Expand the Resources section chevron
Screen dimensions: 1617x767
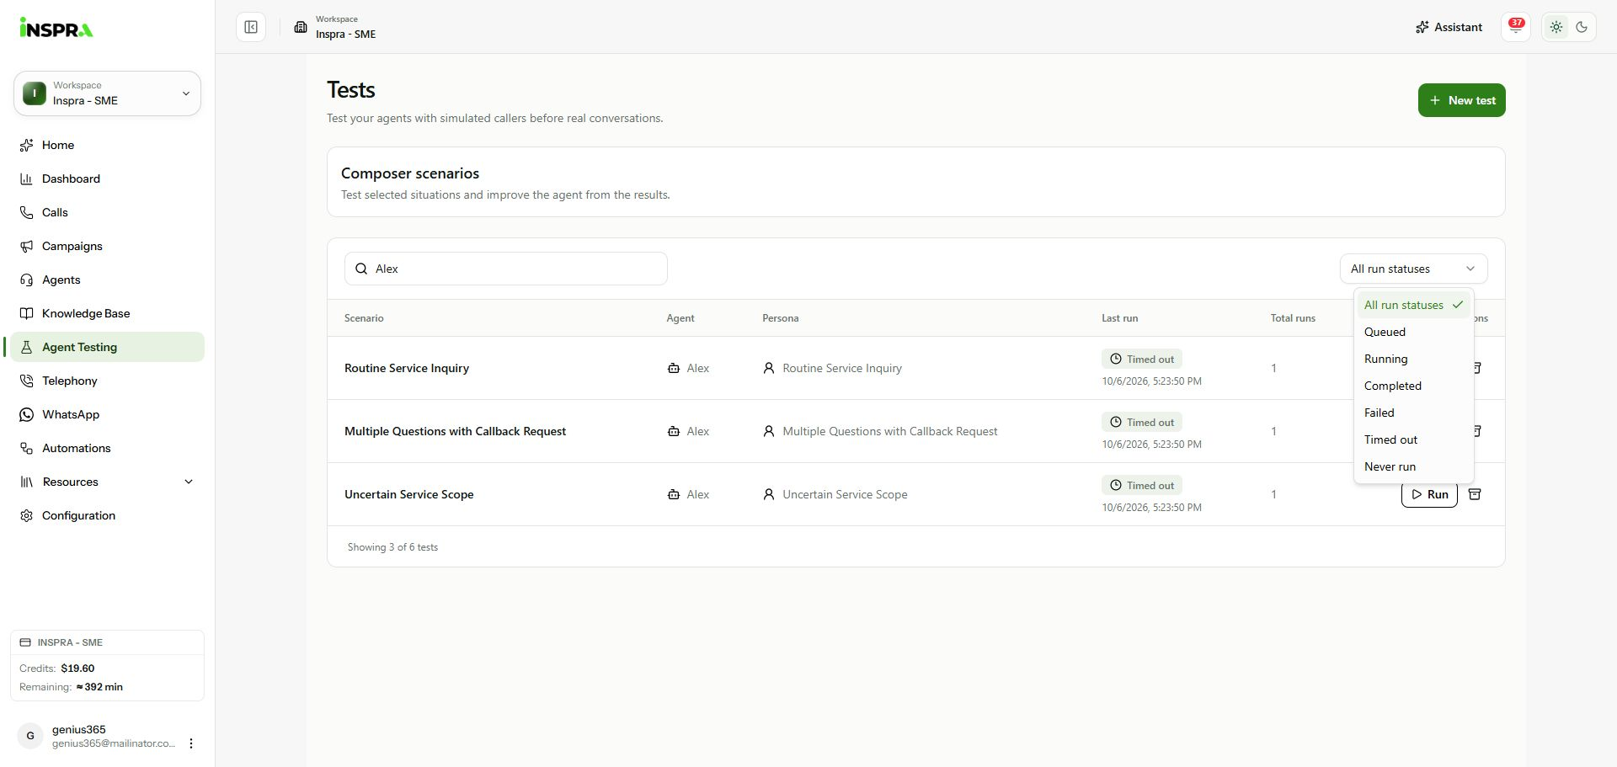[x=189, y=482]
